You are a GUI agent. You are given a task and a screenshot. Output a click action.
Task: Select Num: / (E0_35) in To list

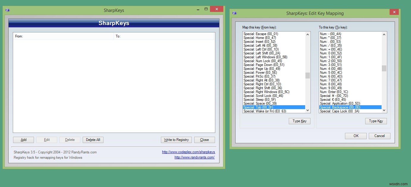[350, 45]
